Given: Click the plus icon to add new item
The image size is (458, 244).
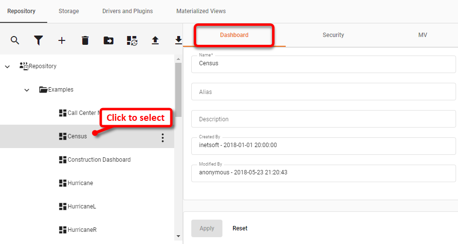Looking at the screenshot, I should click(x=62, y=40).
